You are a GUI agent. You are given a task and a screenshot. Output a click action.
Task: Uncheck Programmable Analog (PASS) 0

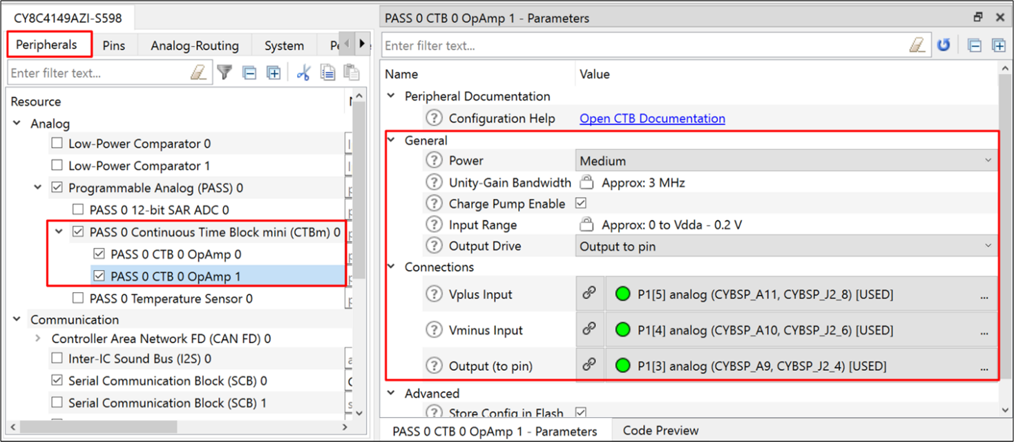57,188
